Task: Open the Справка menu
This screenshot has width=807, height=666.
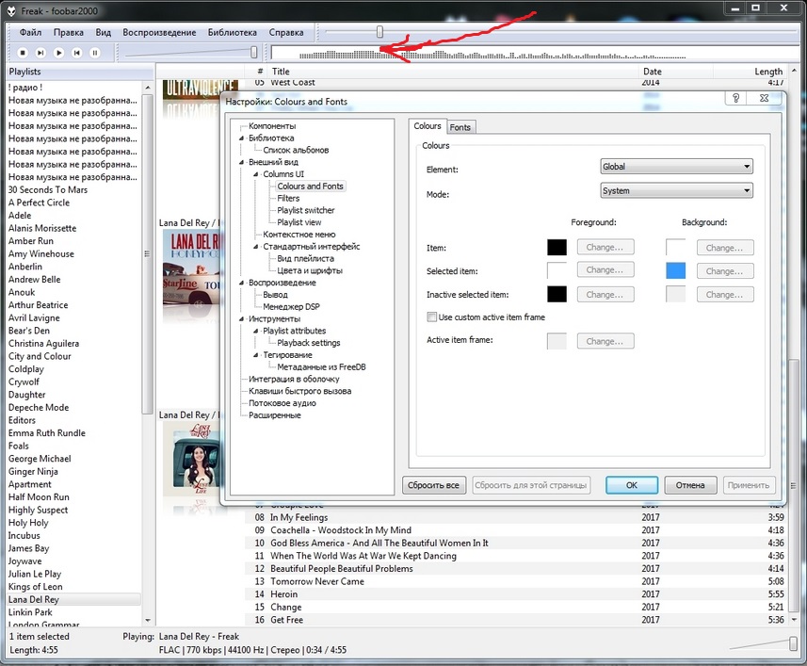Action: click(286, 32)
